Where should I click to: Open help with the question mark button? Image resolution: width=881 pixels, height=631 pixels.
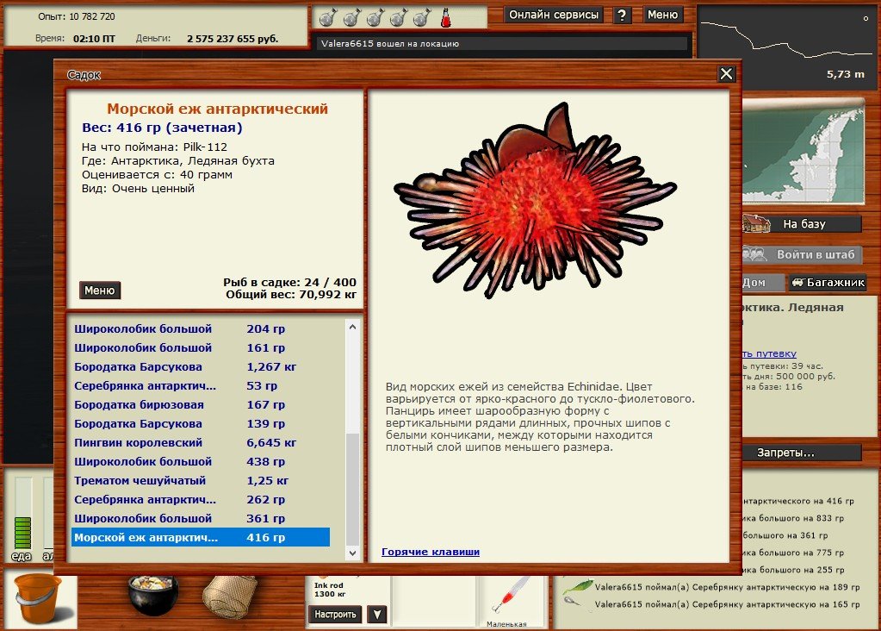click(623, 15)
